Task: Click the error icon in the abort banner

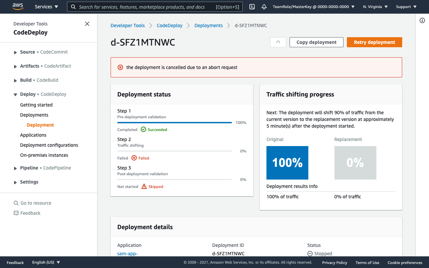Action: click(x=120, y=67)
